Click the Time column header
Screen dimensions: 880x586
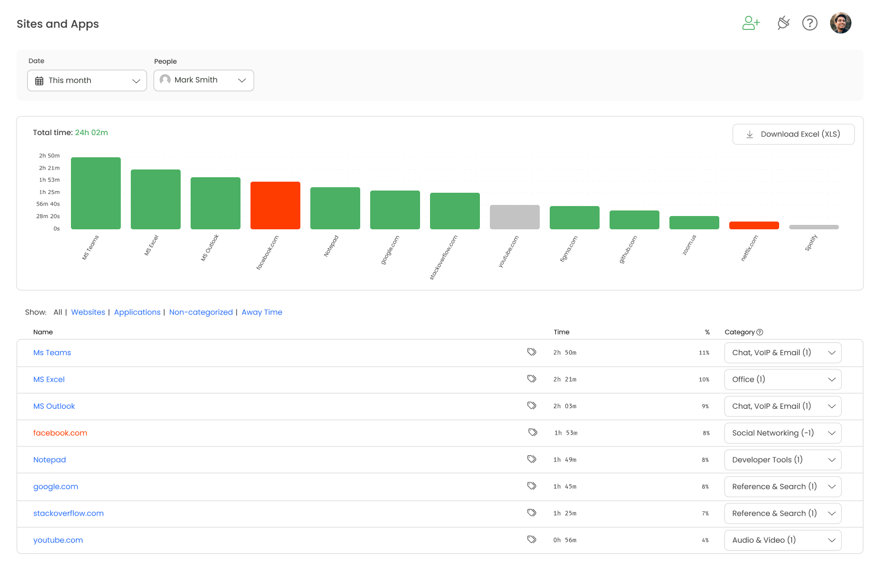click(561, 332)
